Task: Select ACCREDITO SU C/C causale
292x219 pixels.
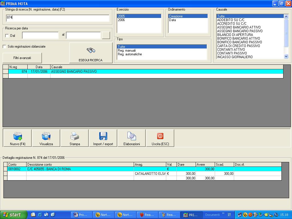Action: 250,24
